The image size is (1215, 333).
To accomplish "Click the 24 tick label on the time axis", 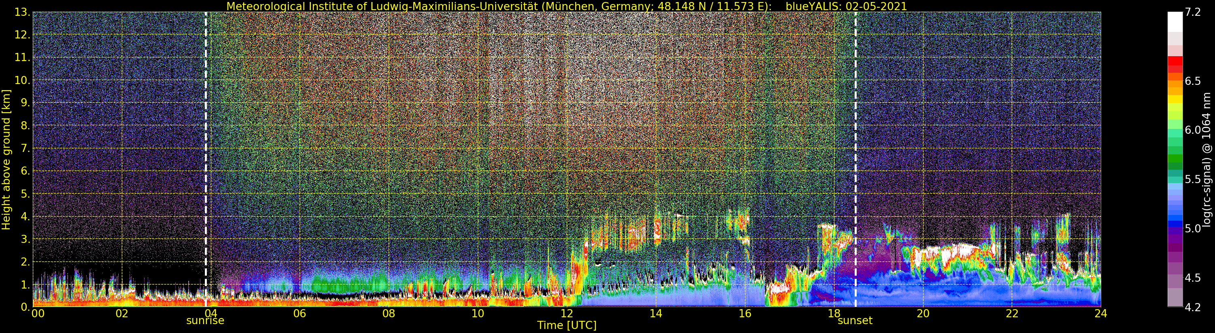I will point(1100,313).
